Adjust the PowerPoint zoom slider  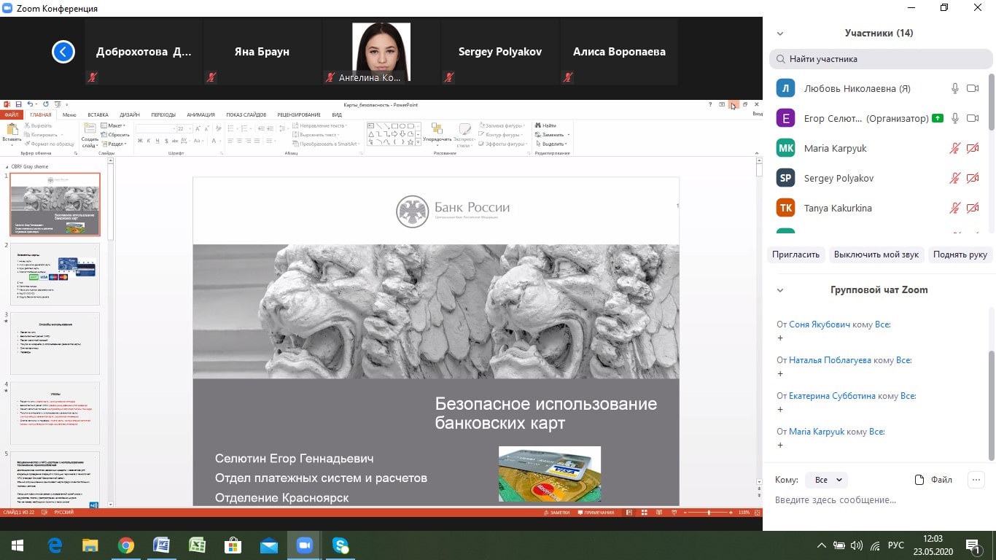pos(709,513)
